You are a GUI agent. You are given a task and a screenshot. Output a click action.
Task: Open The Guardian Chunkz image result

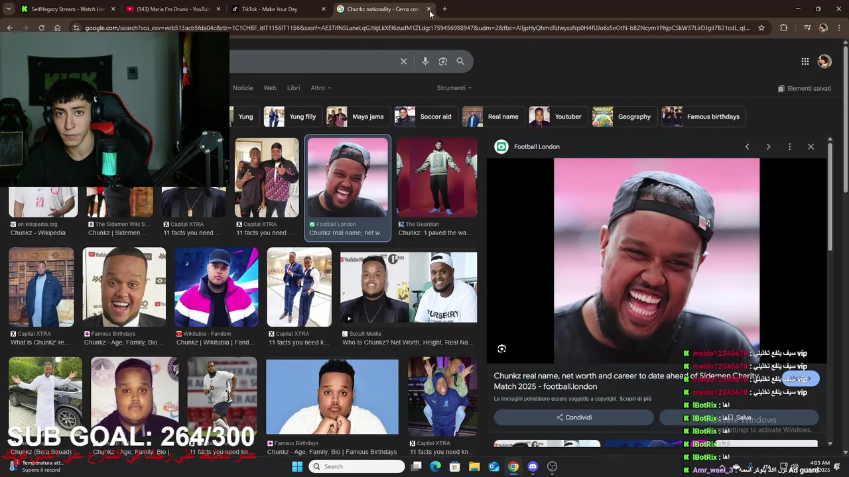click(x=436, y=178)
